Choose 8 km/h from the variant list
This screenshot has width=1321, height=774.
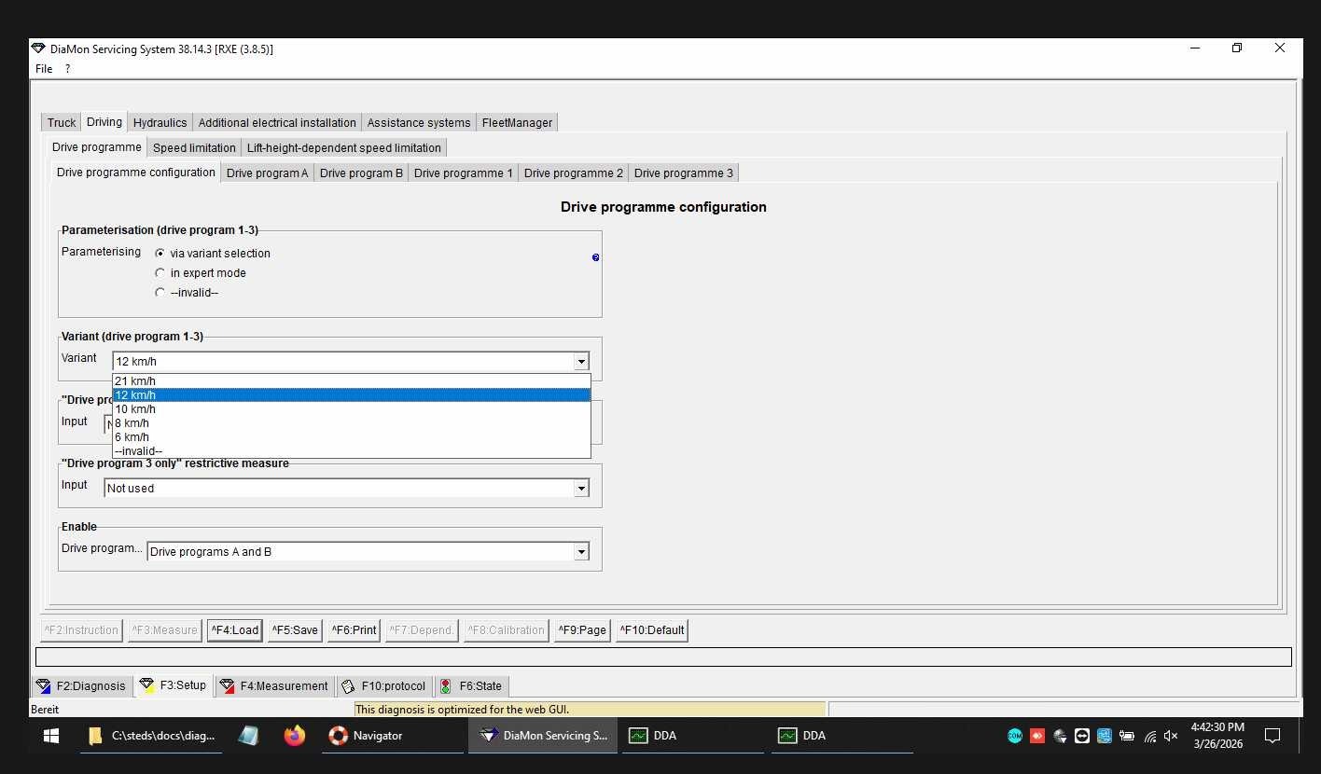pyautogui.click(x=352, y=423)
